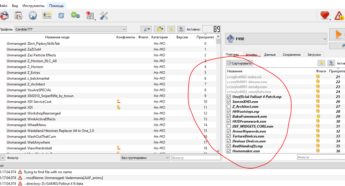Sort mods by Приоритет column header

pyautogui.click(x=205, y=37)
